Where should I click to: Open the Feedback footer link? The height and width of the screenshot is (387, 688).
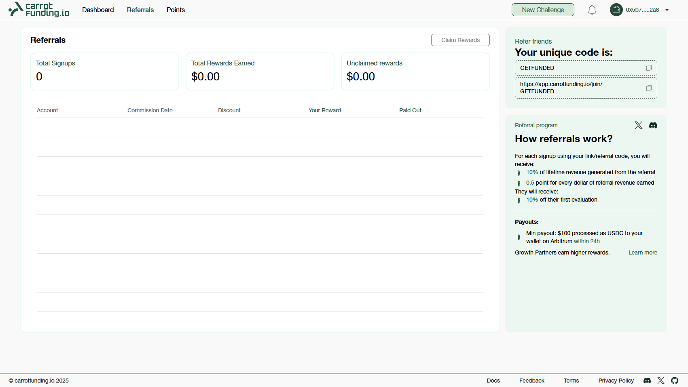point(531,381)
